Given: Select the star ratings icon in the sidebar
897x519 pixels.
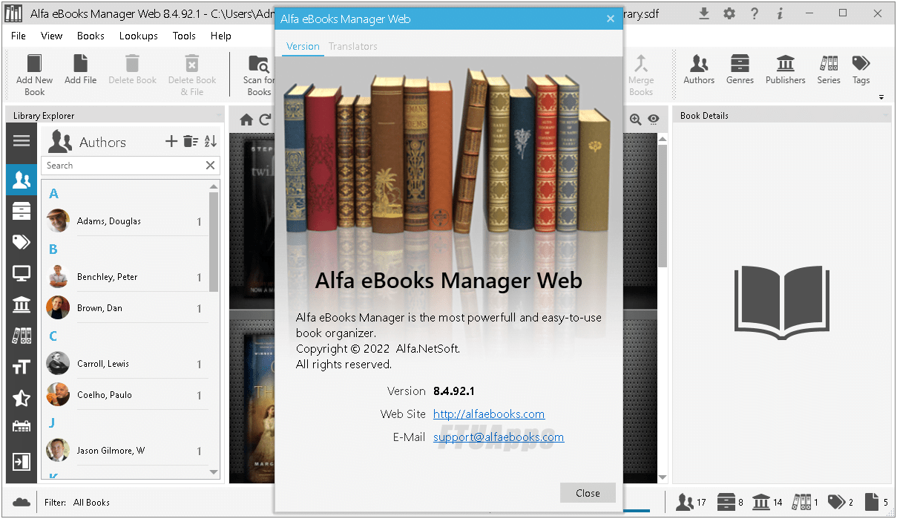Looking at the screenshot, I should [x=22, y=398].
